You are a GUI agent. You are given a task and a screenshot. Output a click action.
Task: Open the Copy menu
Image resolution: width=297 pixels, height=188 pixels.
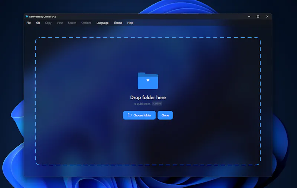point(48,23)
